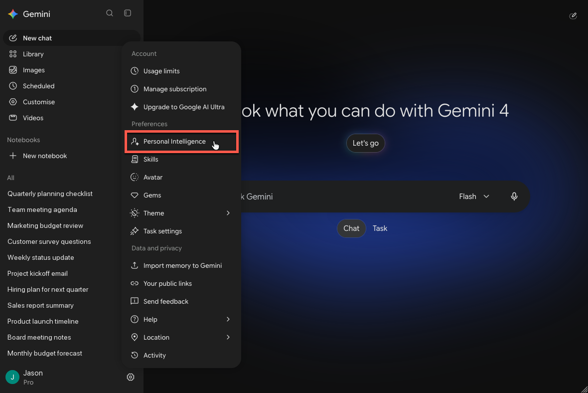Open the settings gear next to Jason
This screenshot has height=393, width=588.
131,377
